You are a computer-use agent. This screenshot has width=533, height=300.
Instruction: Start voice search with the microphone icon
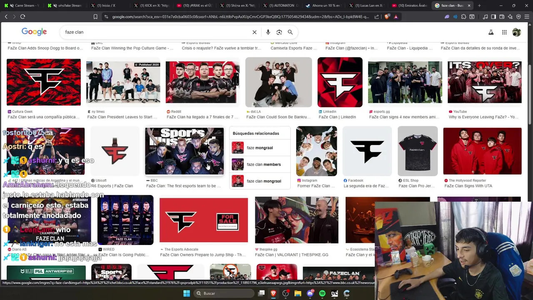pyautogui.click(x=268, y=32)
